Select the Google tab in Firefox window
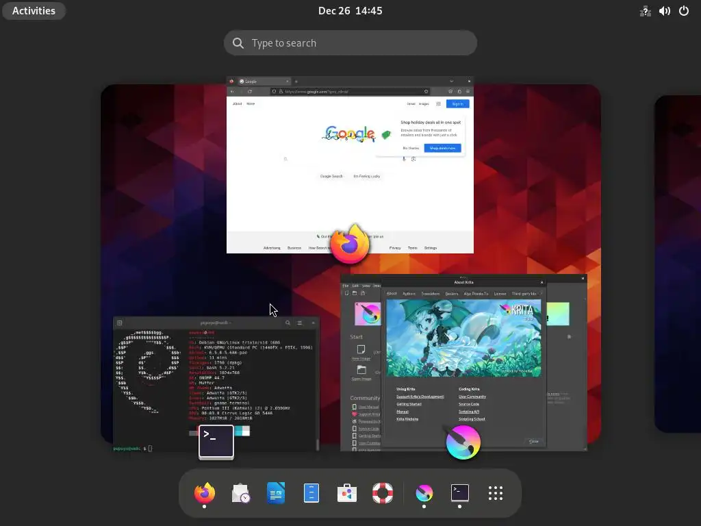Image resolution: width=701 pixels, height=526 pixels. coord(264,82)
